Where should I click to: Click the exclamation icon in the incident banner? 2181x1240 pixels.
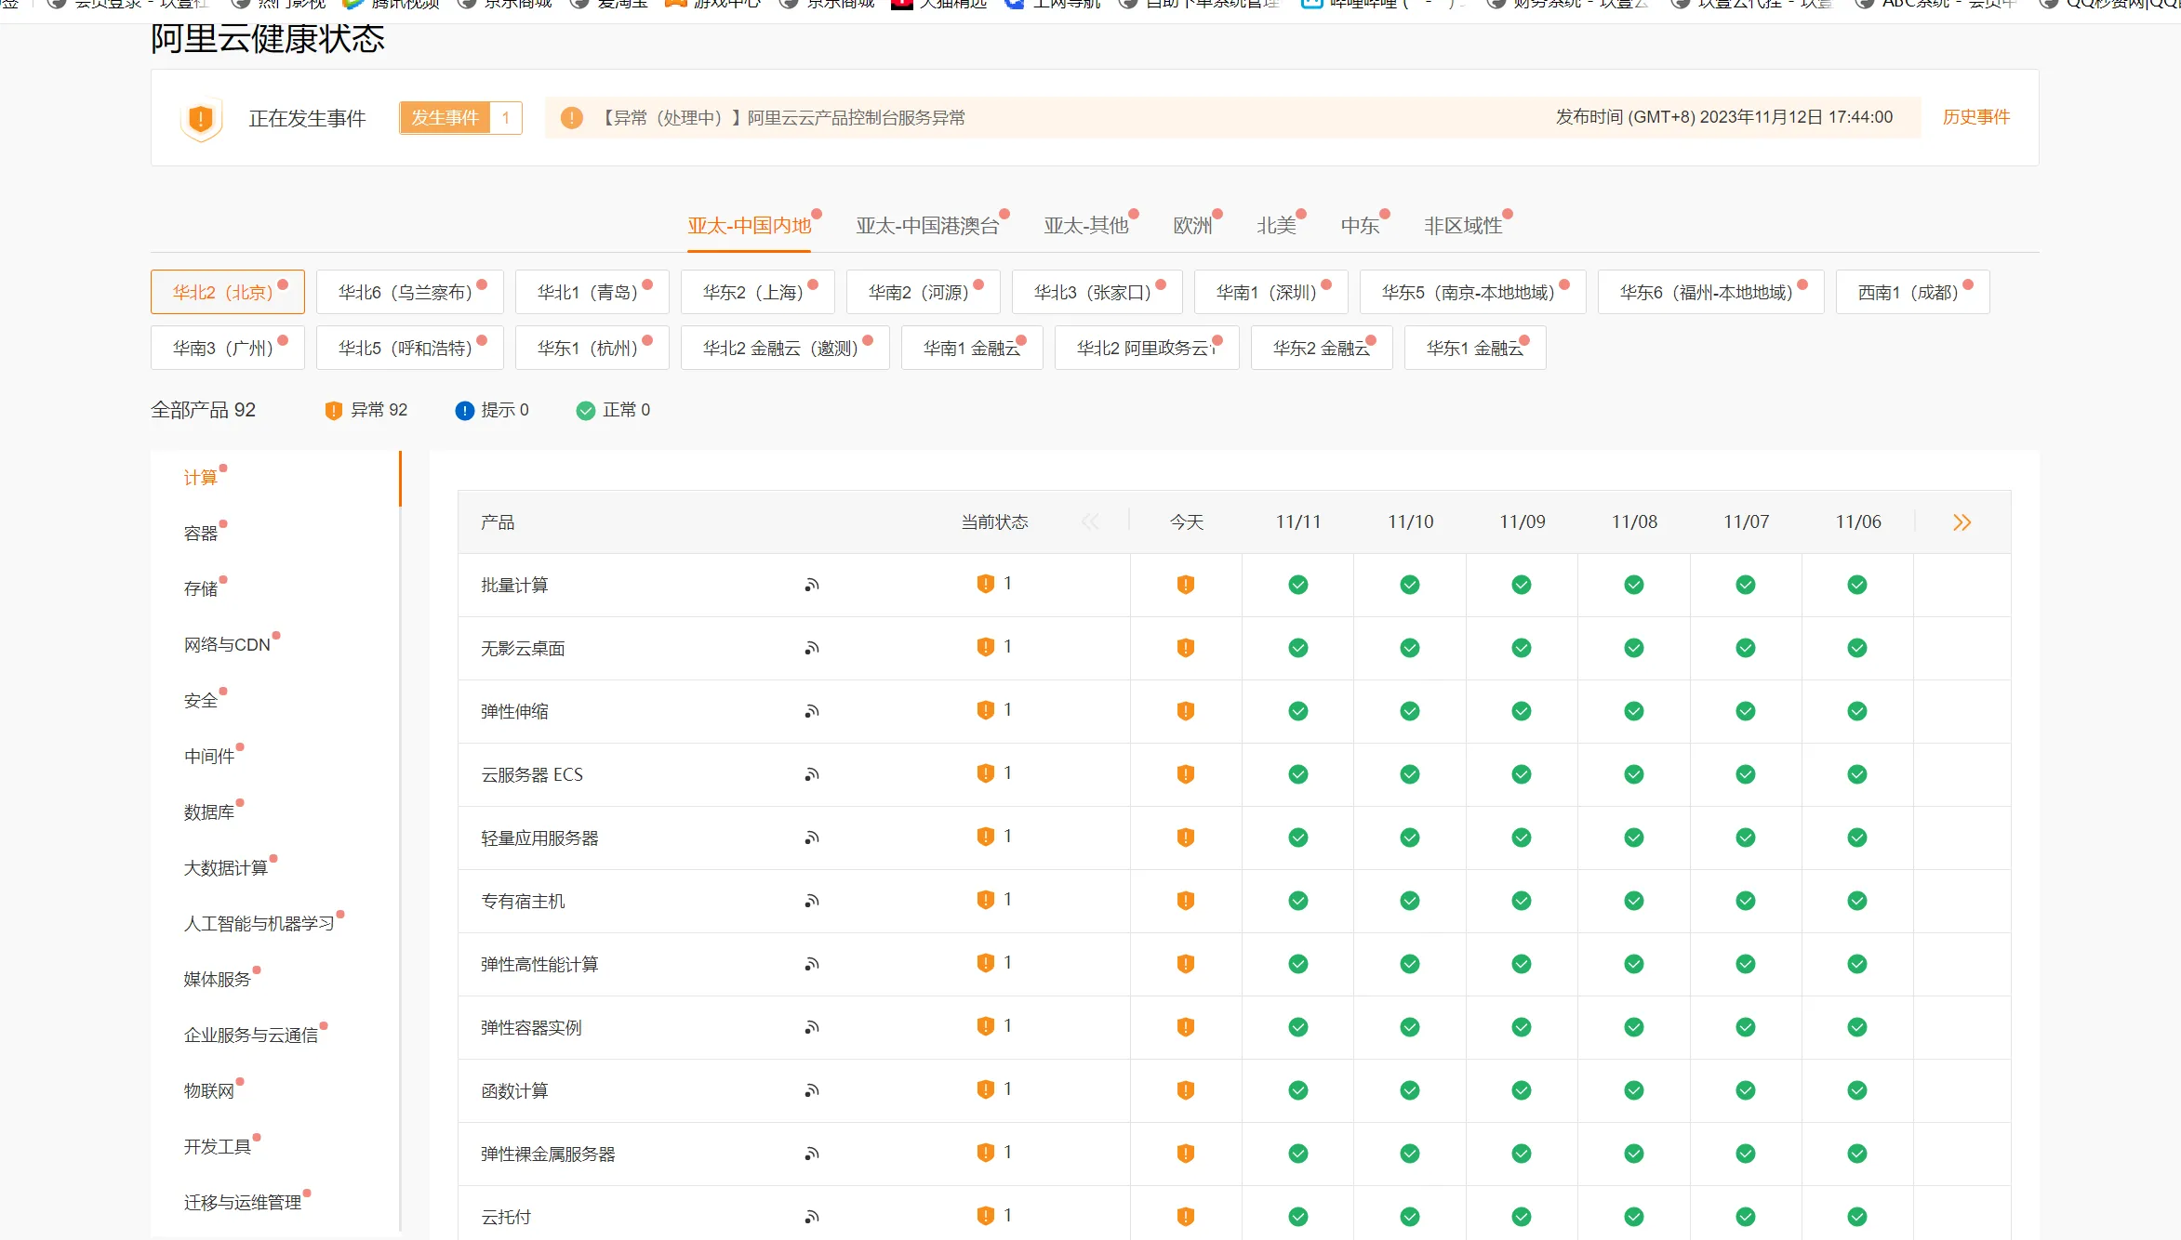coord(572,118)
